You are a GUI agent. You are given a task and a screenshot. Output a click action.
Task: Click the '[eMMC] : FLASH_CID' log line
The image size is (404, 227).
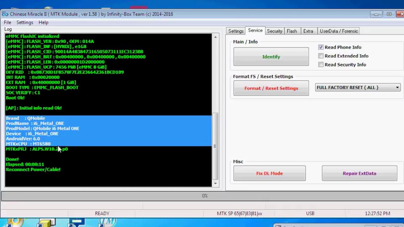pyautogui.click(x=74, y=52)
